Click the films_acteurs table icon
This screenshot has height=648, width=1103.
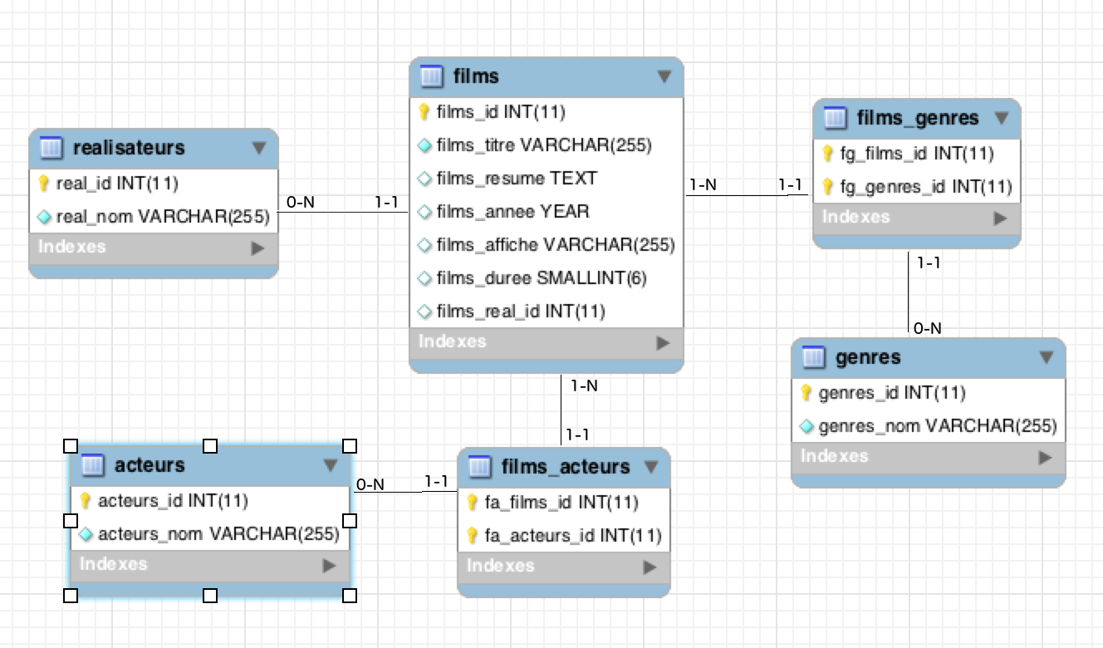[x=479, y=468]
